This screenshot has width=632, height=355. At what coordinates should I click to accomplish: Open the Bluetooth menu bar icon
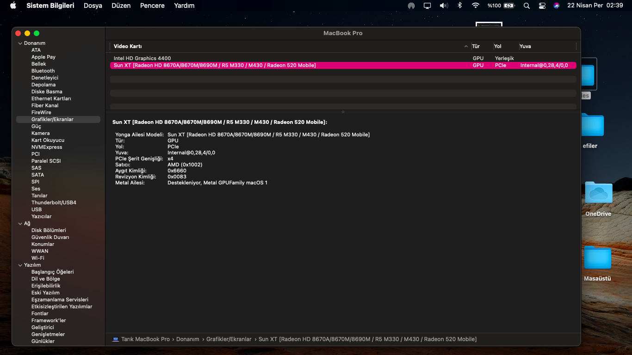459,6
